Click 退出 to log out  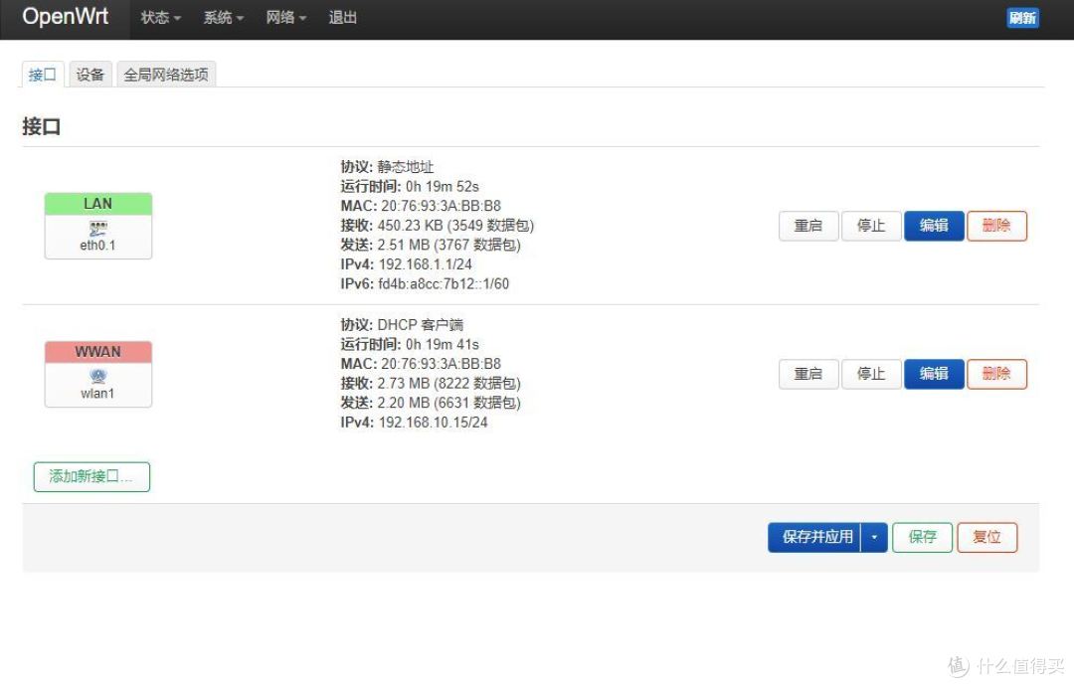pyautogui.click(x=343, y=17)
